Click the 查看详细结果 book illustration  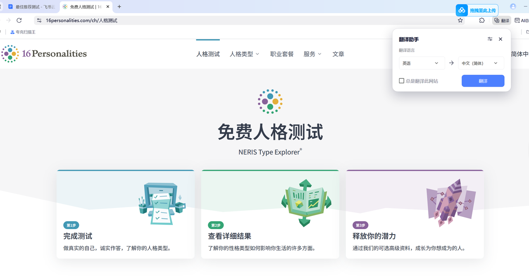click(x=306, y=203)
